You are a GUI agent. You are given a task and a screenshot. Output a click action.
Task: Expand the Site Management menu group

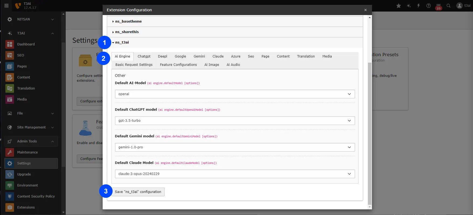click(x=53, y=127)
